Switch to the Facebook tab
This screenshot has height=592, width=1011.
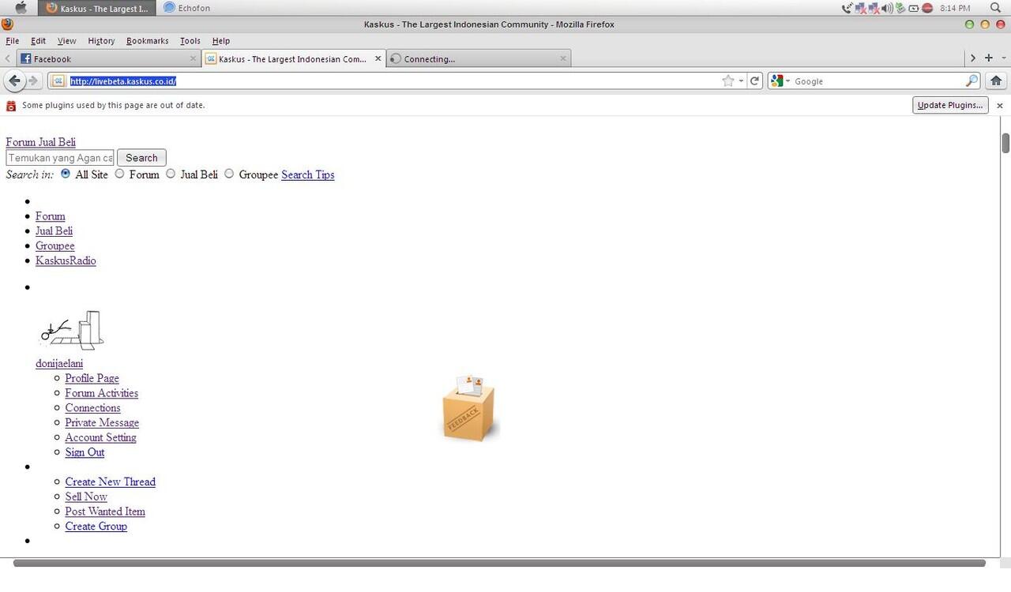[109, 58]
